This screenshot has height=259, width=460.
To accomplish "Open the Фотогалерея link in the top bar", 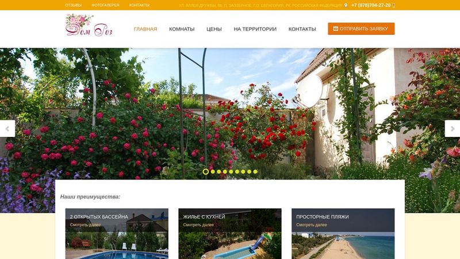I will click(105, 5).
